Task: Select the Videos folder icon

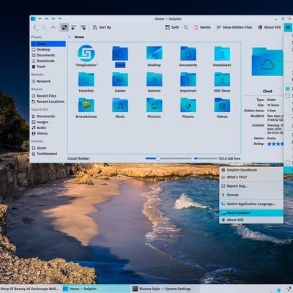Action: click(222, 105)
